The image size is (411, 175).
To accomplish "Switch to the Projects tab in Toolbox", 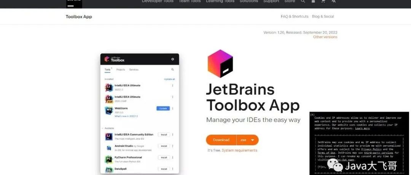I will pyautogui.click(x=121, y=70).
